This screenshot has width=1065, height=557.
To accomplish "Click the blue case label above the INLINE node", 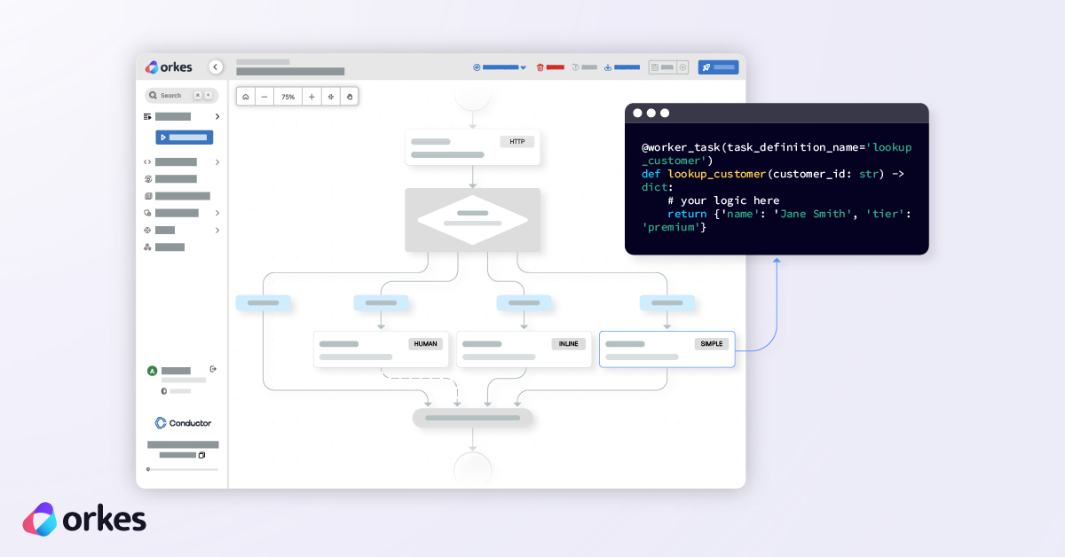I will tap(524, 302).
